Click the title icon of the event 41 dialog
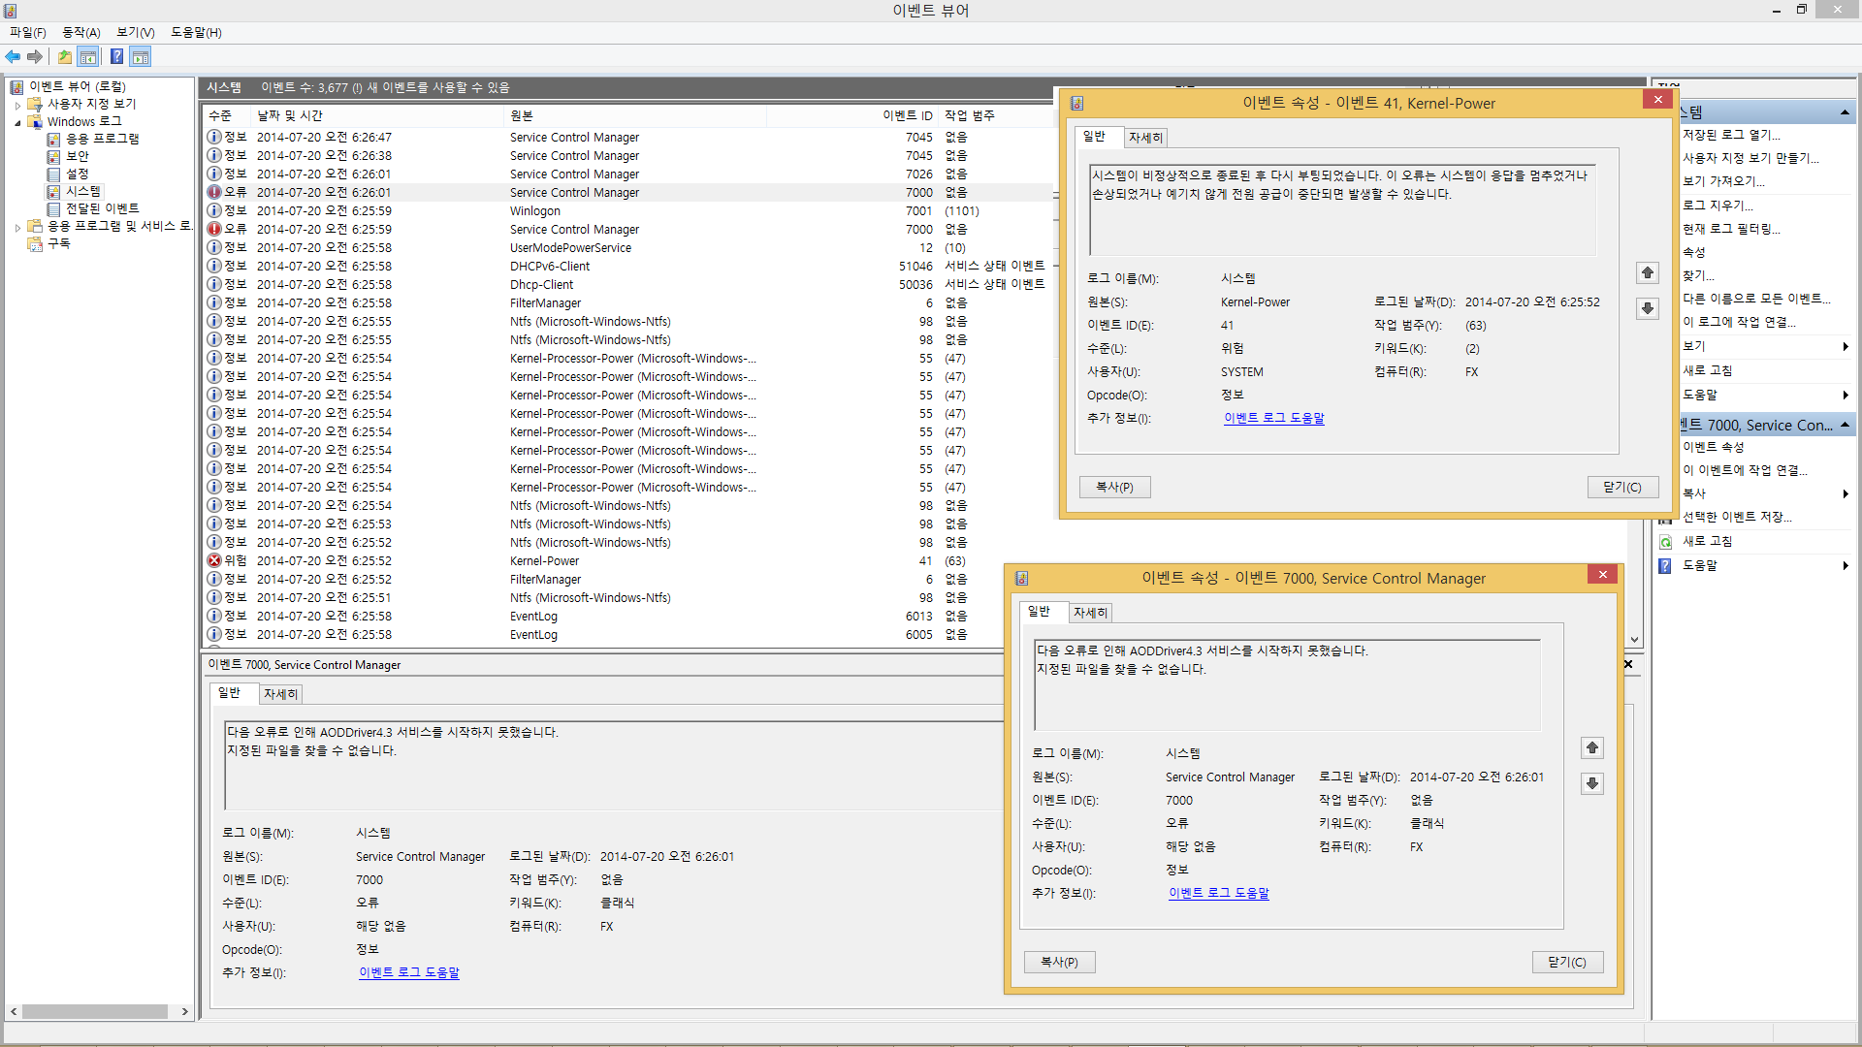The width and height of the screenshot is (1862, 1047). (x=1077, y=103)
